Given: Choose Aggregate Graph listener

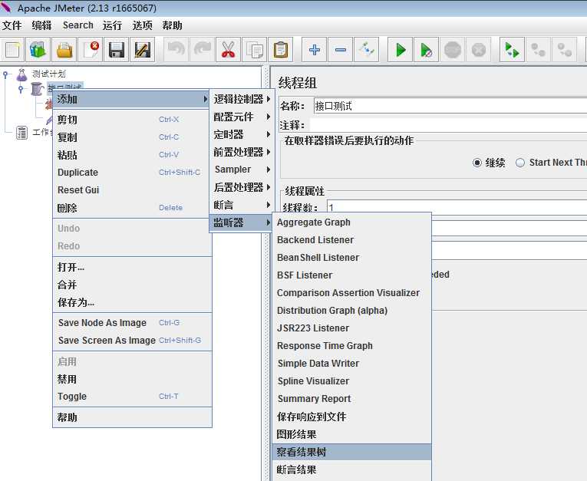Looking at the screenshot, I should [352, 222].
